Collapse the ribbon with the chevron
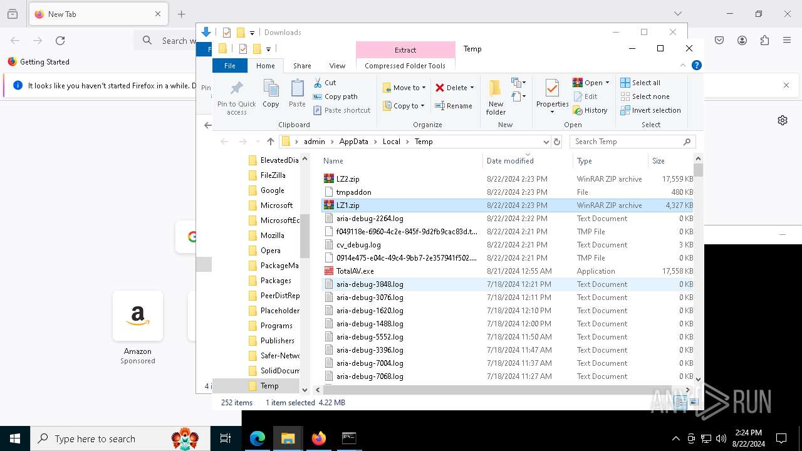Screen dimensions: 802x451 [x=683, y=65]
